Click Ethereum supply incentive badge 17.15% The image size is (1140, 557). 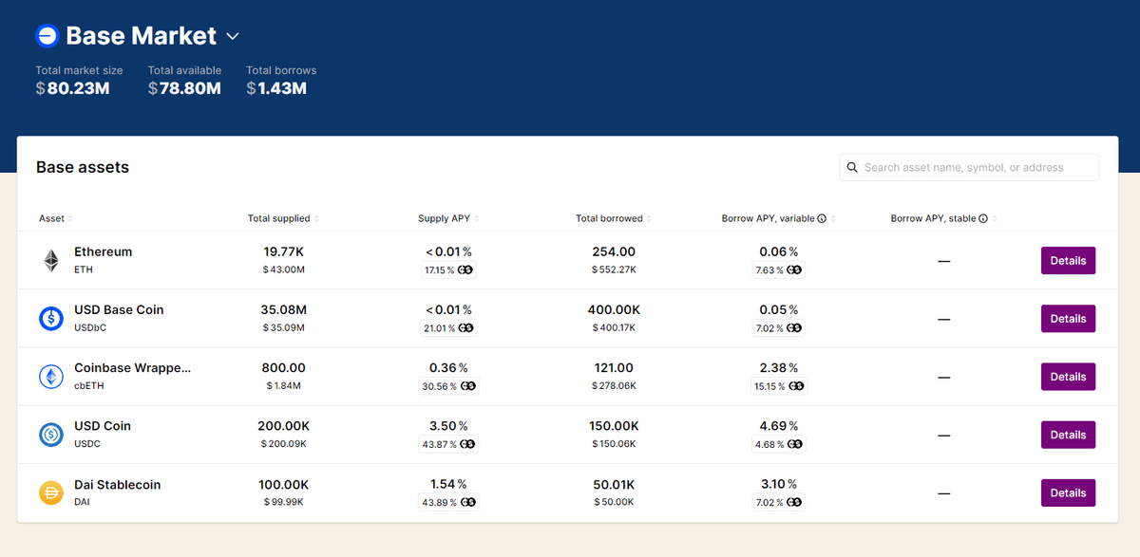448,270
